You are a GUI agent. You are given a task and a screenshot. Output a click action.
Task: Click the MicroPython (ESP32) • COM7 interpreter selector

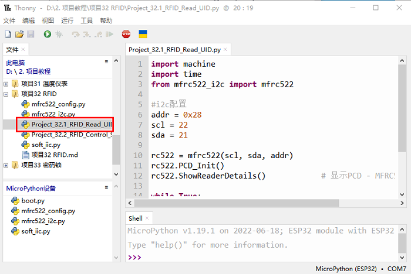pyautogui.click(x=360, y=268)
